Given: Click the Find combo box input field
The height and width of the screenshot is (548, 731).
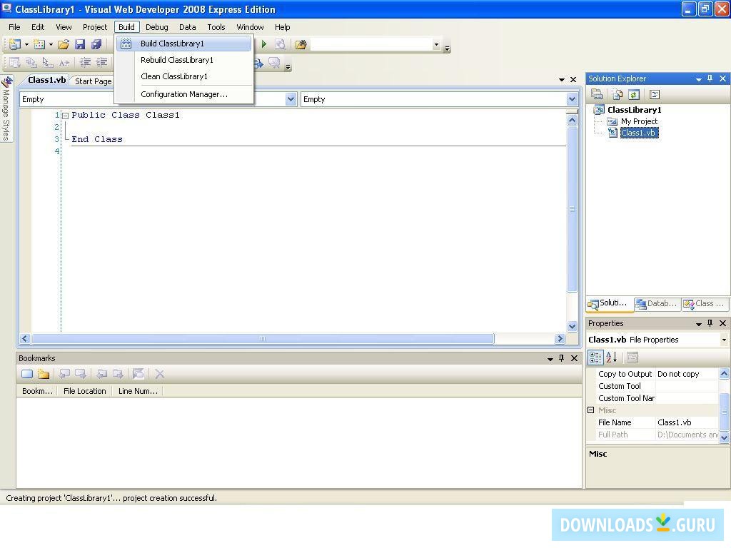Looking at the screenshot, I should [371, 45].
